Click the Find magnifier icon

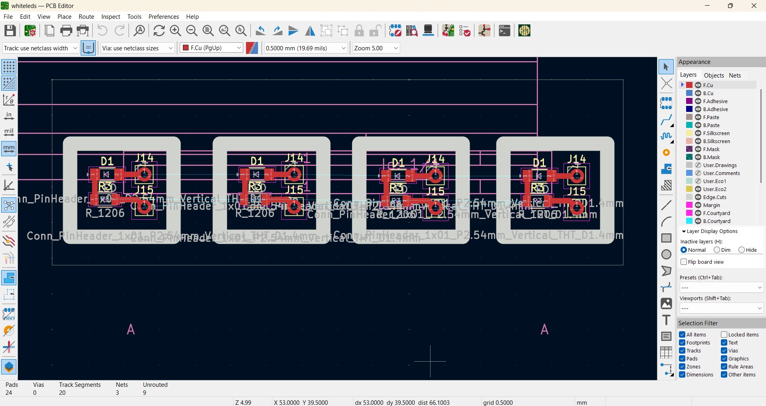pos(139,31)
